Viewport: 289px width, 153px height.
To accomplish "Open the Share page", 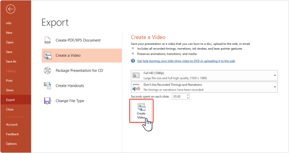I will 9,90.
